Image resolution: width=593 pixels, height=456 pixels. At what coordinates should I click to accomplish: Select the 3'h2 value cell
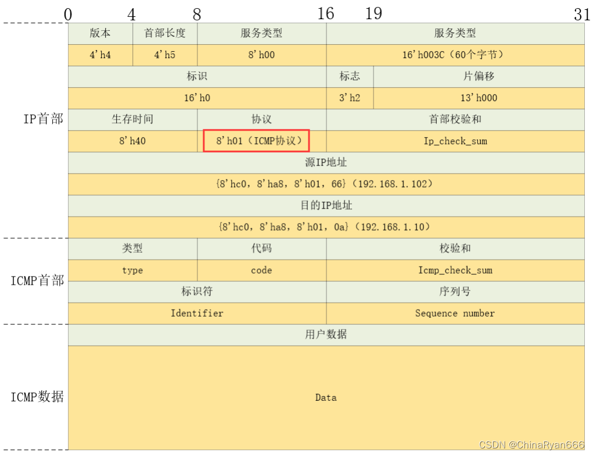click(350, 98)
